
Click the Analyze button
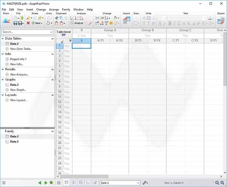coord(77,23)
